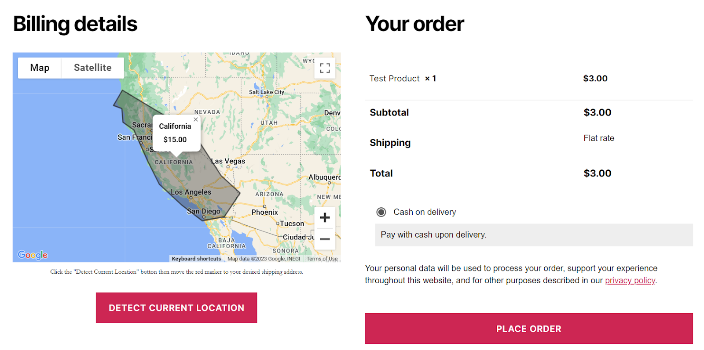This screenshot has height=350, width=704.
Task: Switch to Satellite view
Action: coord(92,68)
